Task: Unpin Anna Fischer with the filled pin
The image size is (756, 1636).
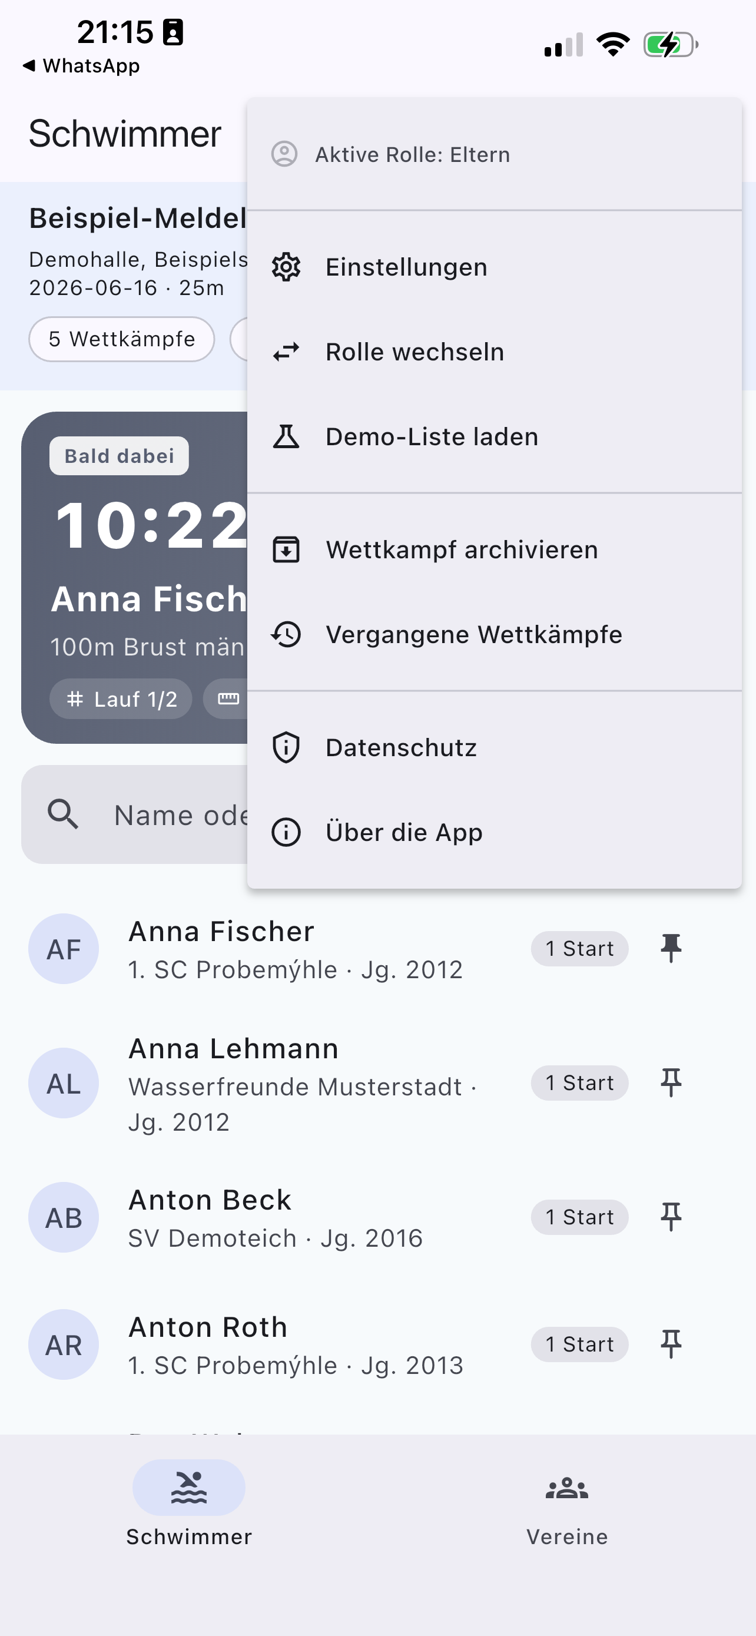Action: pyautogui.click(x=671, y=948)
